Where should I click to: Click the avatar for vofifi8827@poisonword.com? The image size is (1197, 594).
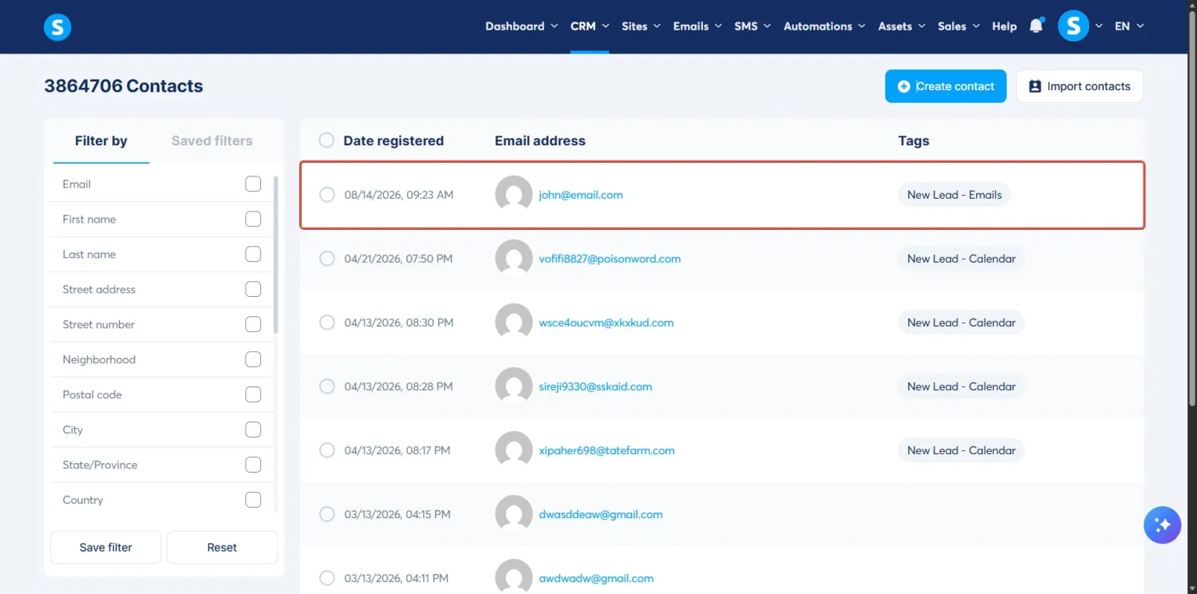tap(514, 259)
